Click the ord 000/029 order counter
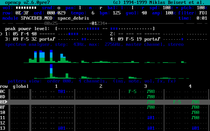 59,13
